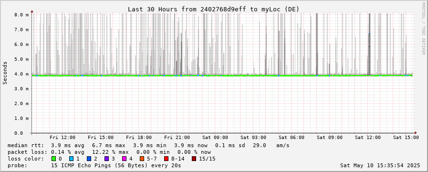Click the green loss color 0 swatch
This screenshot has height=172, width=428.
click(x=53, y=159)
